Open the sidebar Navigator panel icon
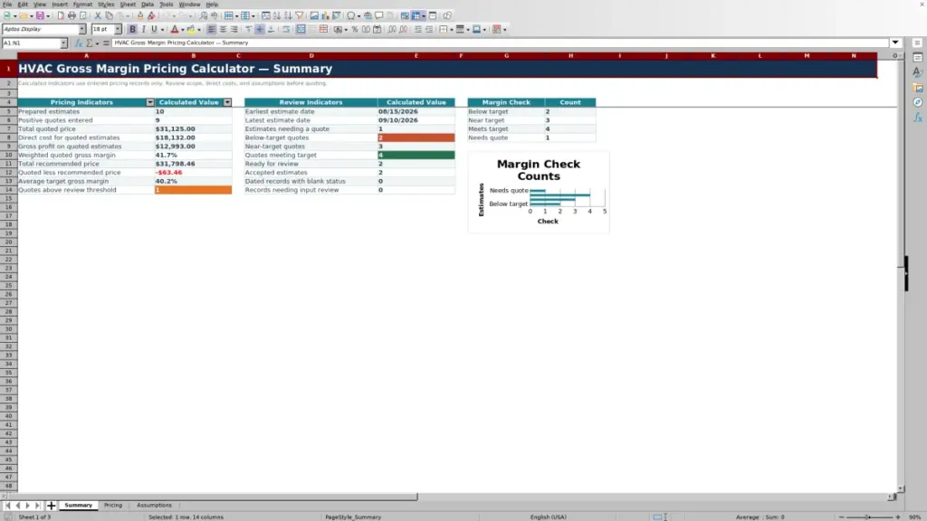 coord(918,103)
